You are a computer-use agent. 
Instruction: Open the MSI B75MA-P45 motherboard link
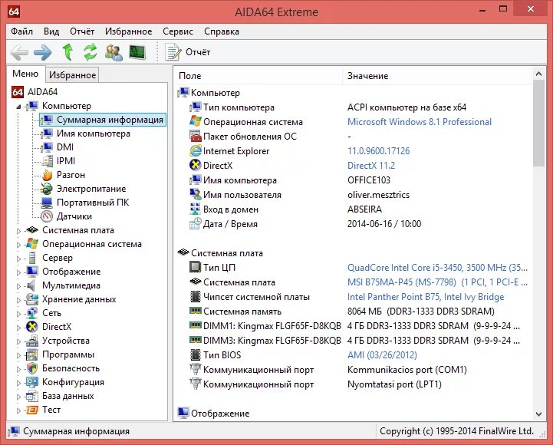tap(437, 282)
